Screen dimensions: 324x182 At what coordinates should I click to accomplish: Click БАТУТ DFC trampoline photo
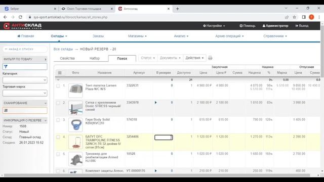click(75, 142)
